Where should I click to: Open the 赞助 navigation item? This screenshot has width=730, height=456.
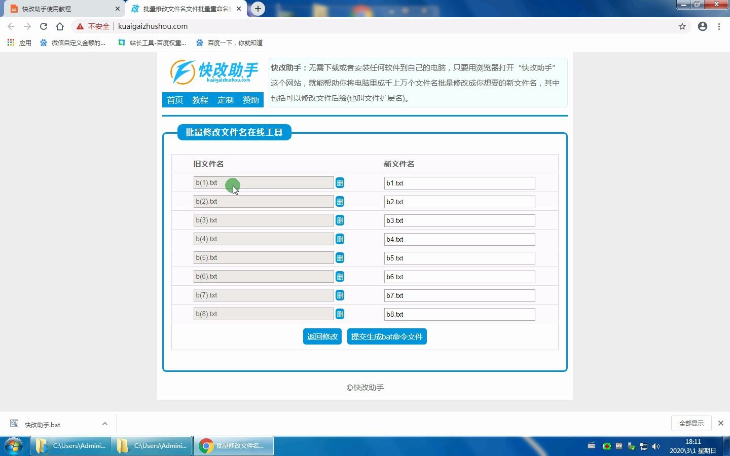(251, 100)
